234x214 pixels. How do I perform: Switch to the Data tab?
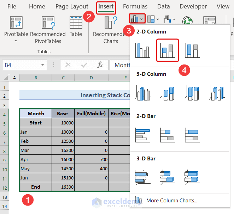164,7
